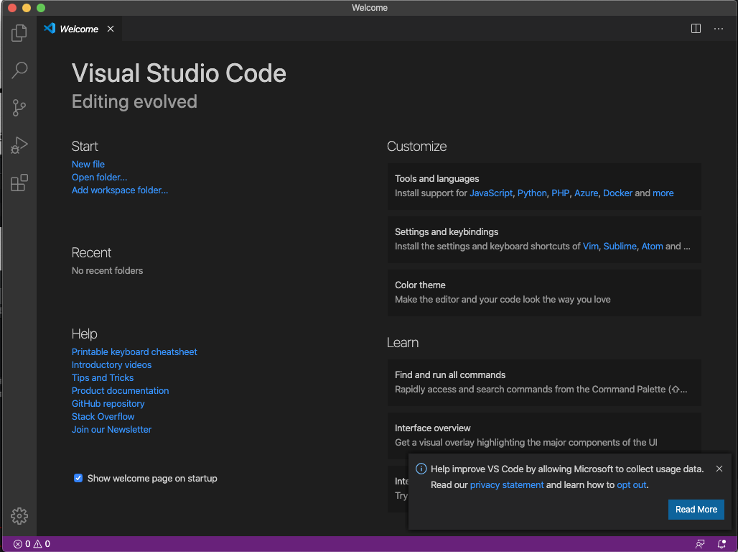Image resolution: width=738 pixels, height=552 pixels.
Task: Install Python language support
Action: pyautogui.click(x=532, y=193)
